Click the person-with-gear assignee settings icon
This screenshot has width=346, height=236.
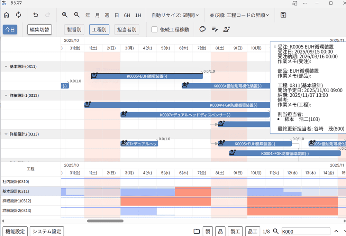click(x=227, y=29)
